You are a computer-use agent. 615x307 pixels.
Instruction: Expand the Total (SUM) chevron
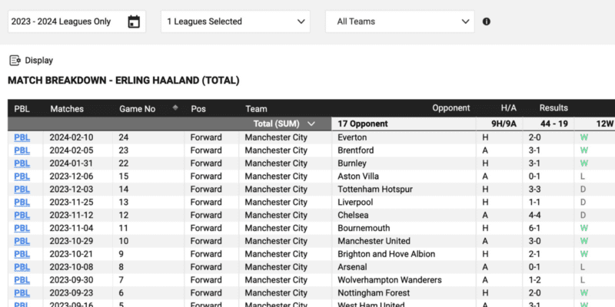click(311, 124)
